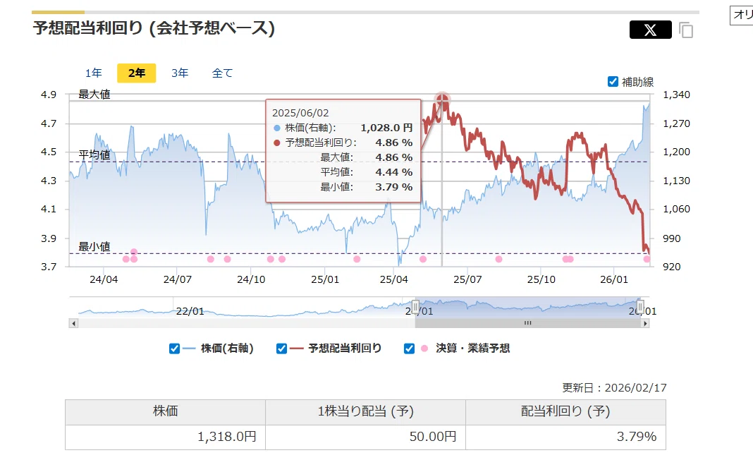Click the 24/04 x-axis label
This screenshot has height=460, width=753.
pos(104,279)
